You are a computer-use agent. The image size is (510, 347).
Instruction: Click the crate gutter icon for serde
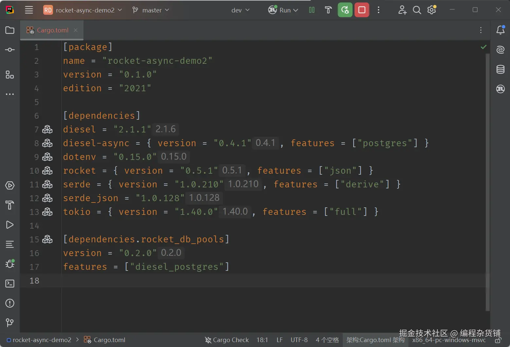(x=47, y=184)
